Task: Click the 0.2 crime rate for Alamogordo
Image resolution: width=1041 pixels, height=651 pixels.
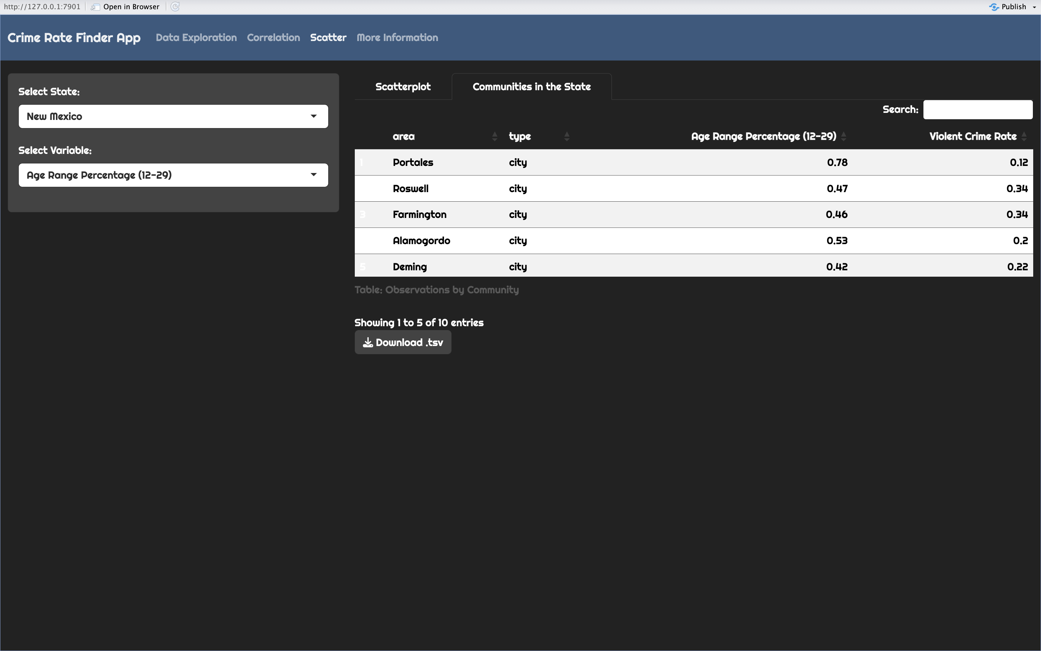Action: pyautogui.click(x=1020, y=241)
